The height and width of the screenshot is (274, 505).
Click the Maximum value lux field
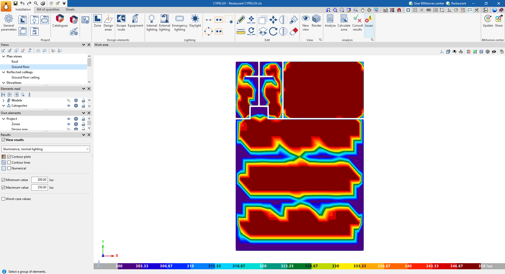(x=39, y=188)
